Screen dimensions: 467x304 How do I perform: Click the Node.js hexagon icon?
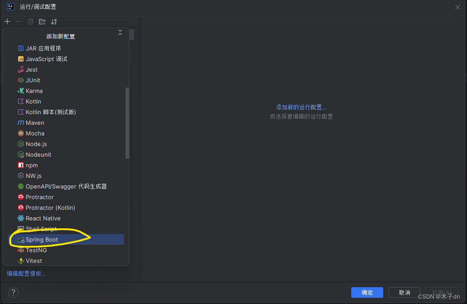coord(20,144)
